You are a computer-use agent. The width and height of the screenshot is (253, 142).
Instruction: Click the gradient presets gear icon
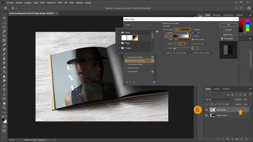[x=157, y=32]
